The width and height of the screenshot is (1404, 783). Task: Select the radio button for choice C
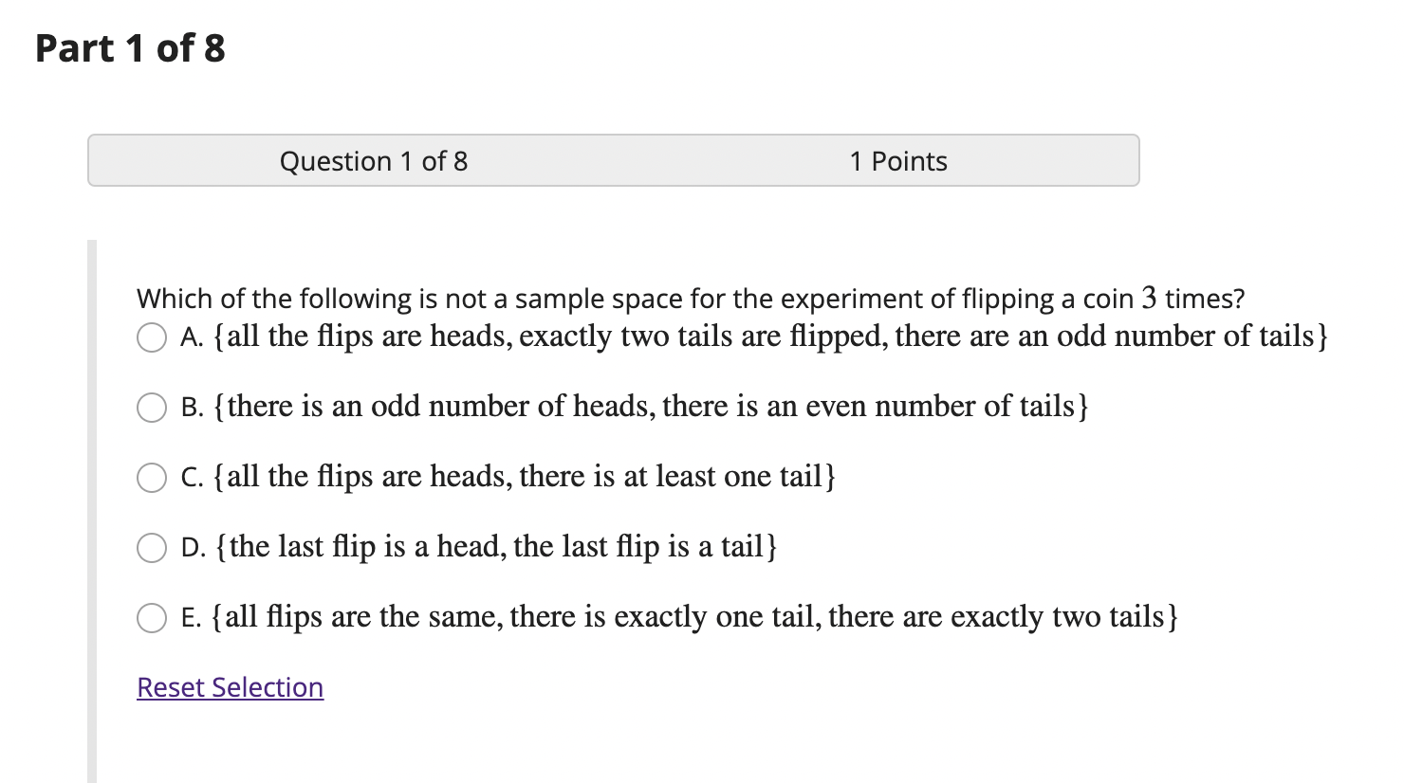(x=151, y=478)
